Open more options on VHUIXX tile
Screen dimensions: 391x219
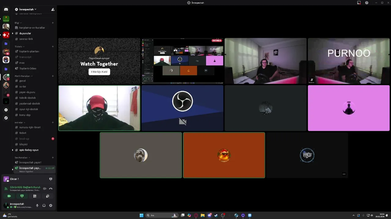click(x=344, y=174)
